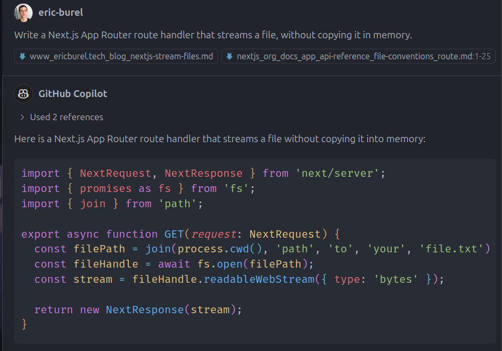Click the markdown icon on the route.md:1-25 chip
The height and width of the screenshot is (351, 502).
[x=229, y=57]
